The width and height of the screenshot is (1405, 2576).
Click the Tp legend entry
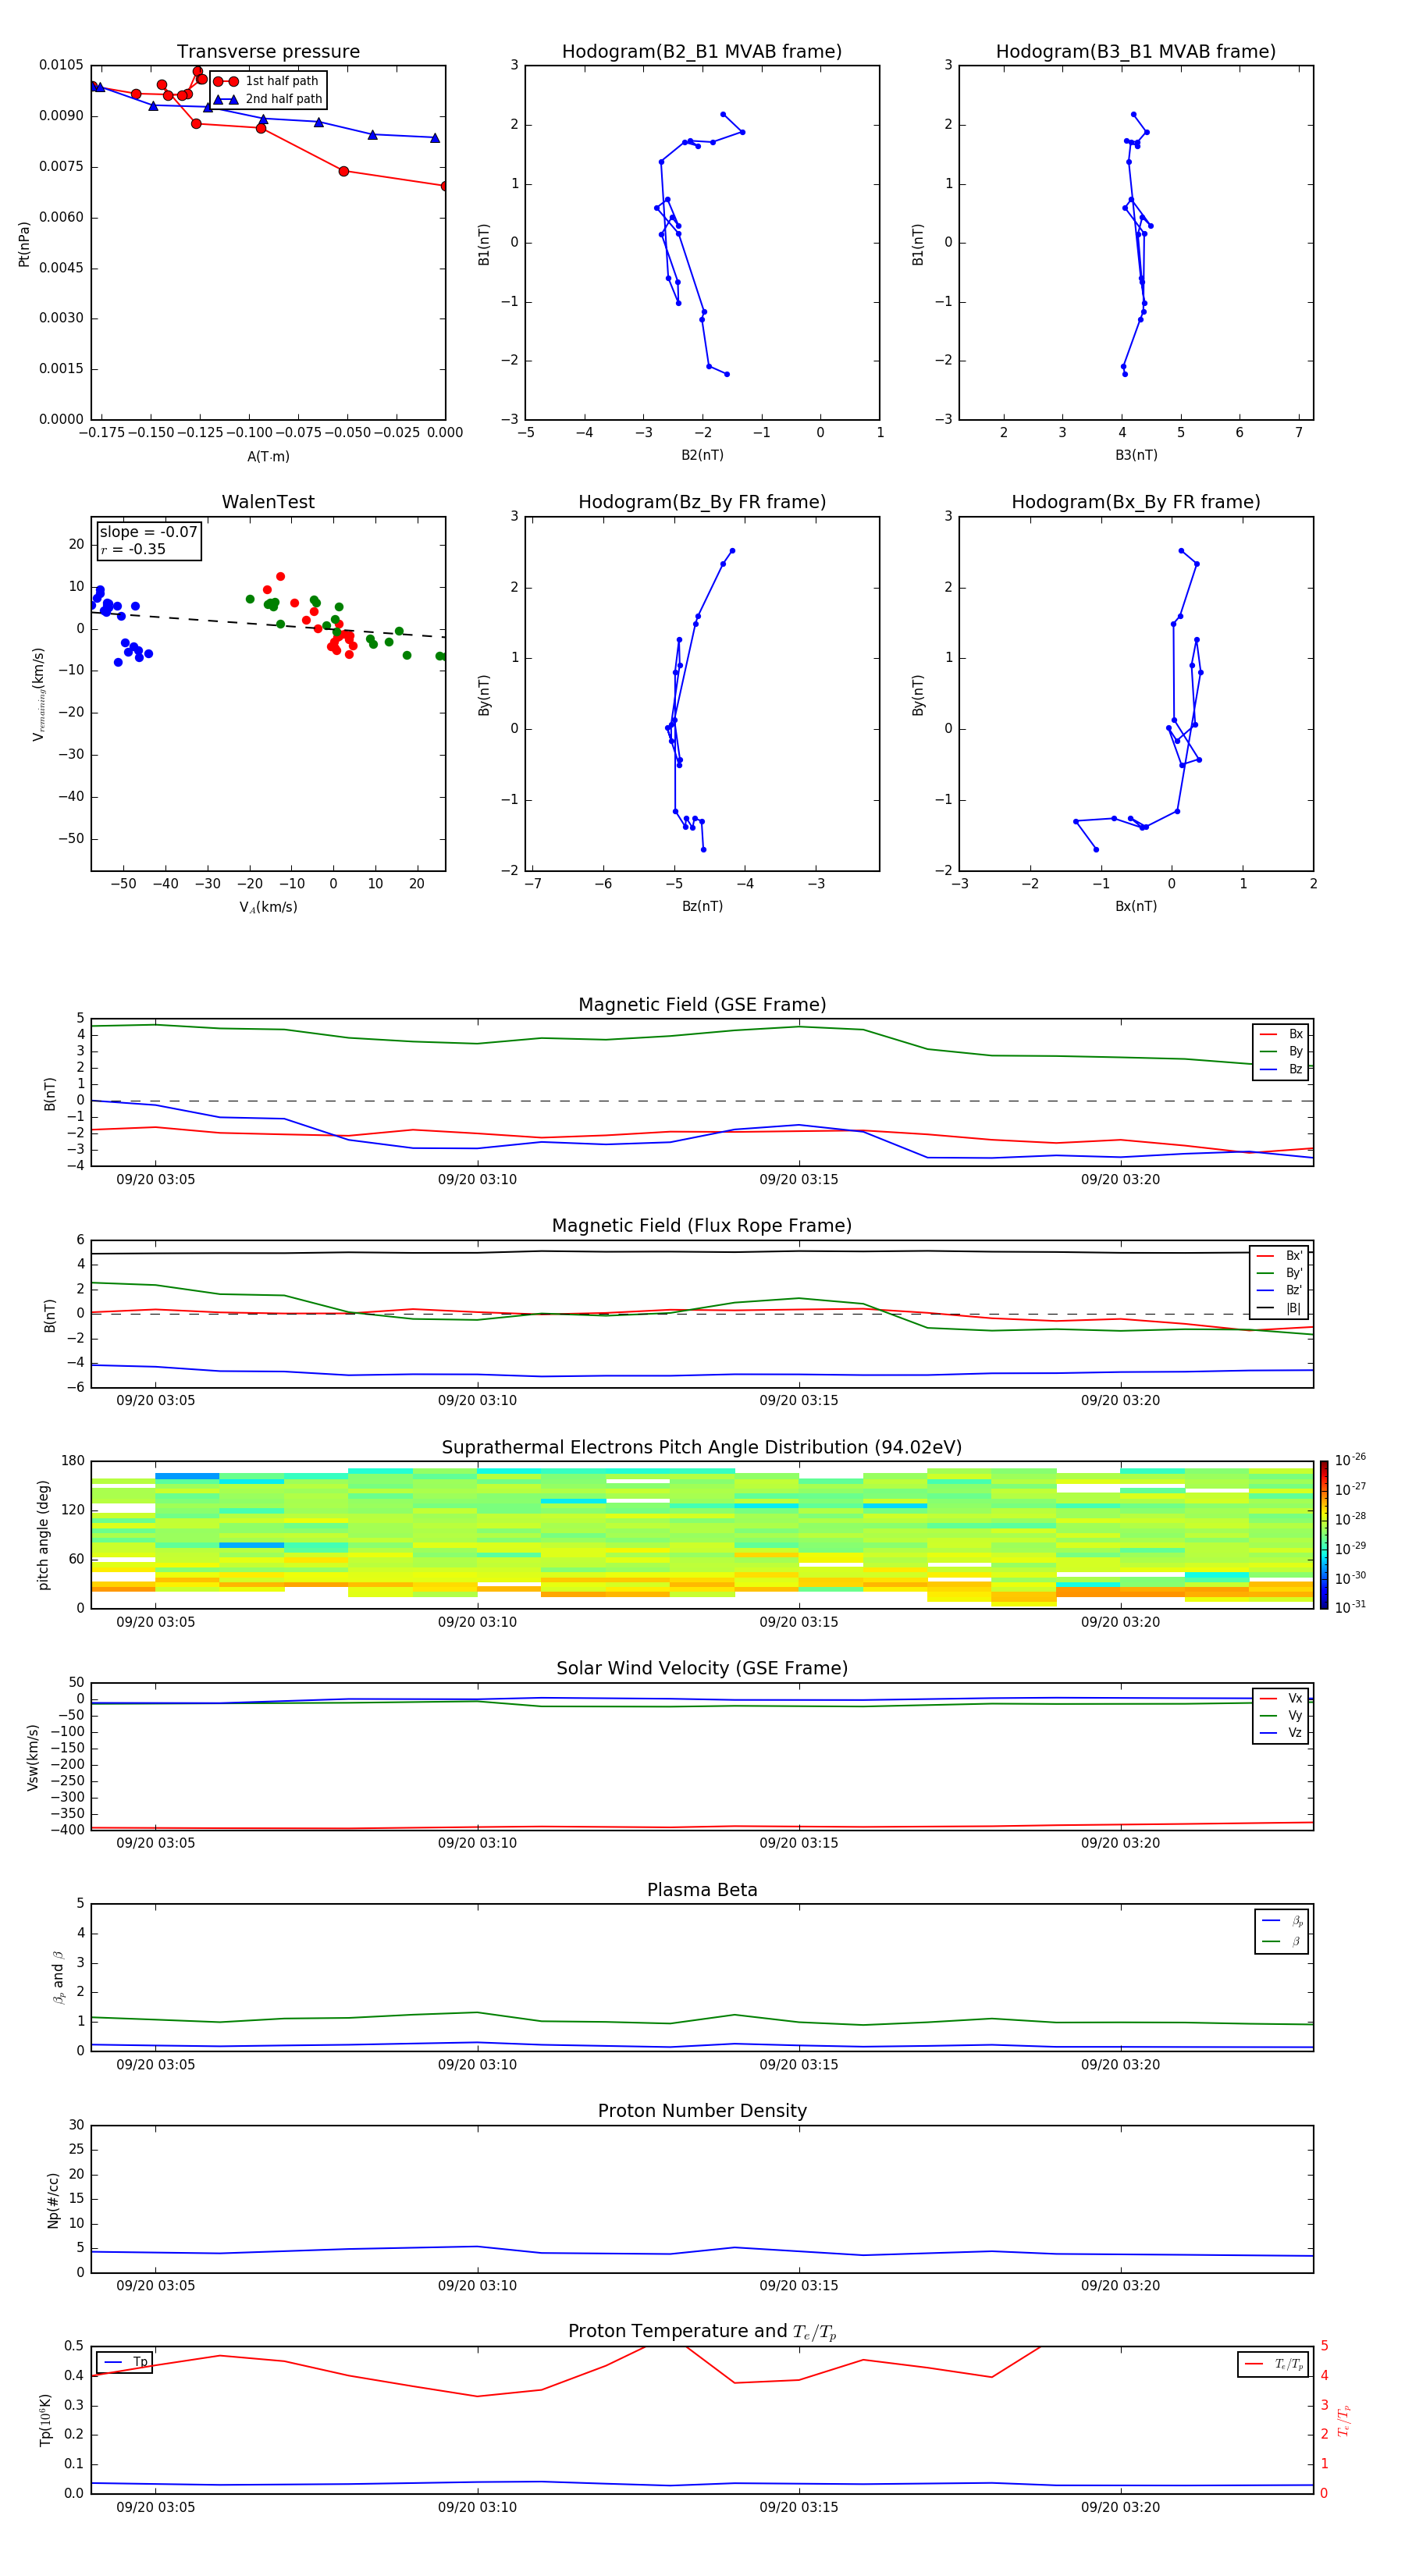(125, 2362)
